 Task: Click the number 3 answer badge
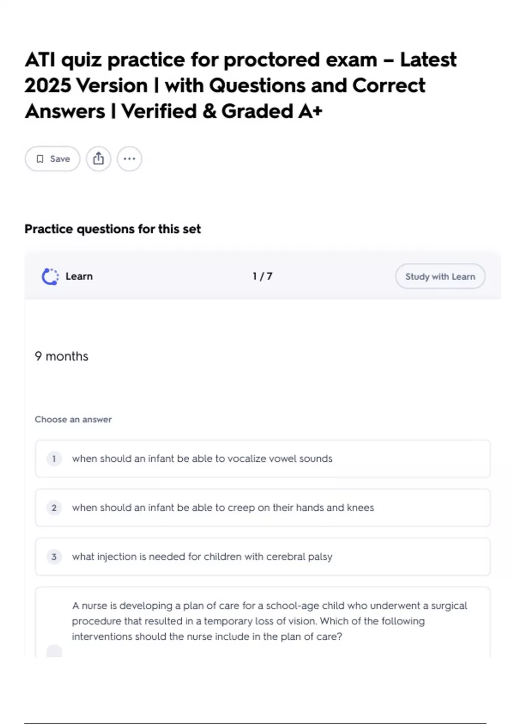(x=54, y=557)
